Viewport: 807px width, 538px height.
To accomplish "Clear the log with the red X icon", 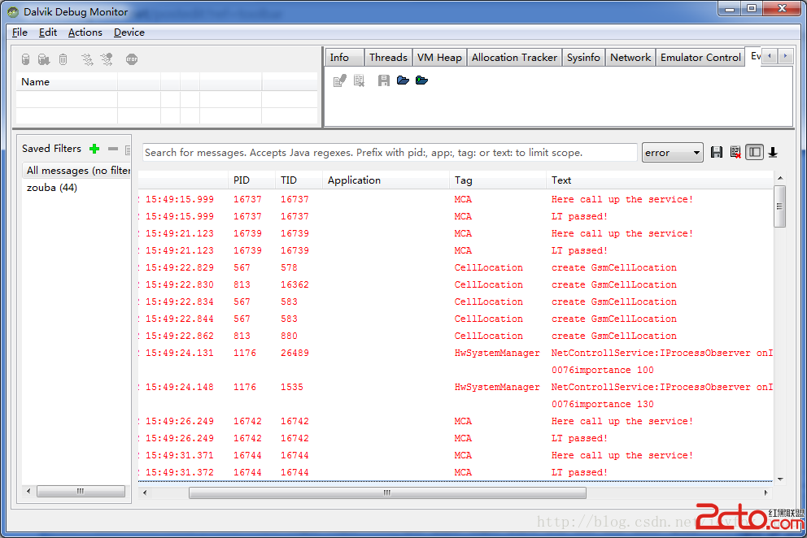I will point(735,152).
